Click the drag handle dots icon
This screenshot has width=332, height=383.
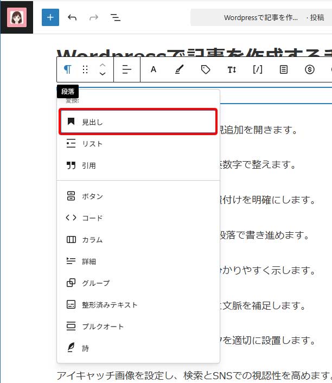(x=85, y=69)
